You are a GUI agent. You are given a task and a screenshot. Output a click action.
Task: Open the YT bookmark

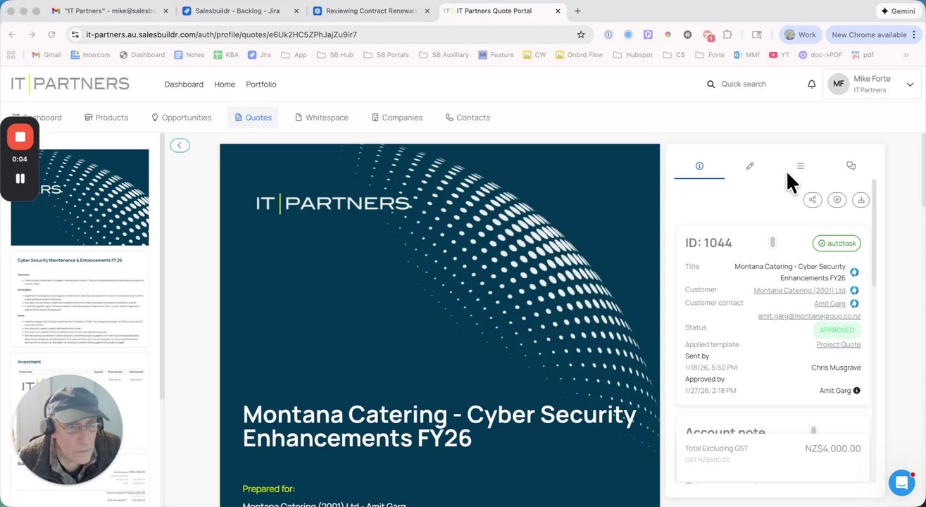tap(780, 55)
